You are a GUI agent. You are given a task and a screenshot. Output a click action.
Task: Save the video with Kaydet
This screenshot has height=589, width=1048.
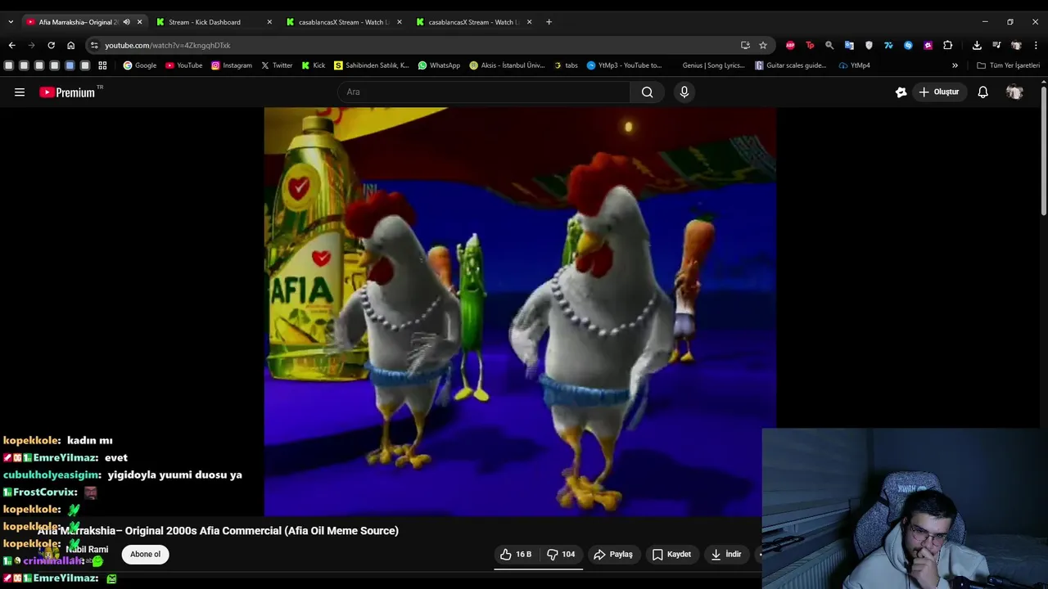pyautogui.click(x=671, y=555)
